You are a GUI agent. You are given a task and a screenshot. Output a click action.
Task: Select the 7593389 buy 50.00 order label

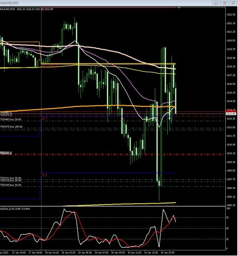click(x=11, y=185)
